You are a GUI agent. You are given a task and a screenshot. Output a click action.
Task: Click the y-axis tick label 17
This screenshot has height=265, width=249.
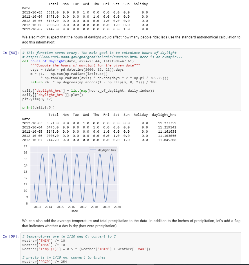pyautogui.click(x=25, y=146)
